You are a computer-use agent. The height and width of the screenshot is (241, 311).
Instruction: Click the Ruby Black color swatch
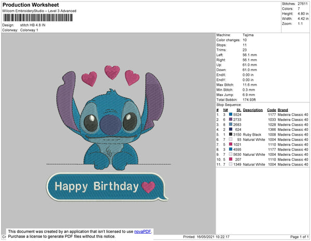(231, 135)
